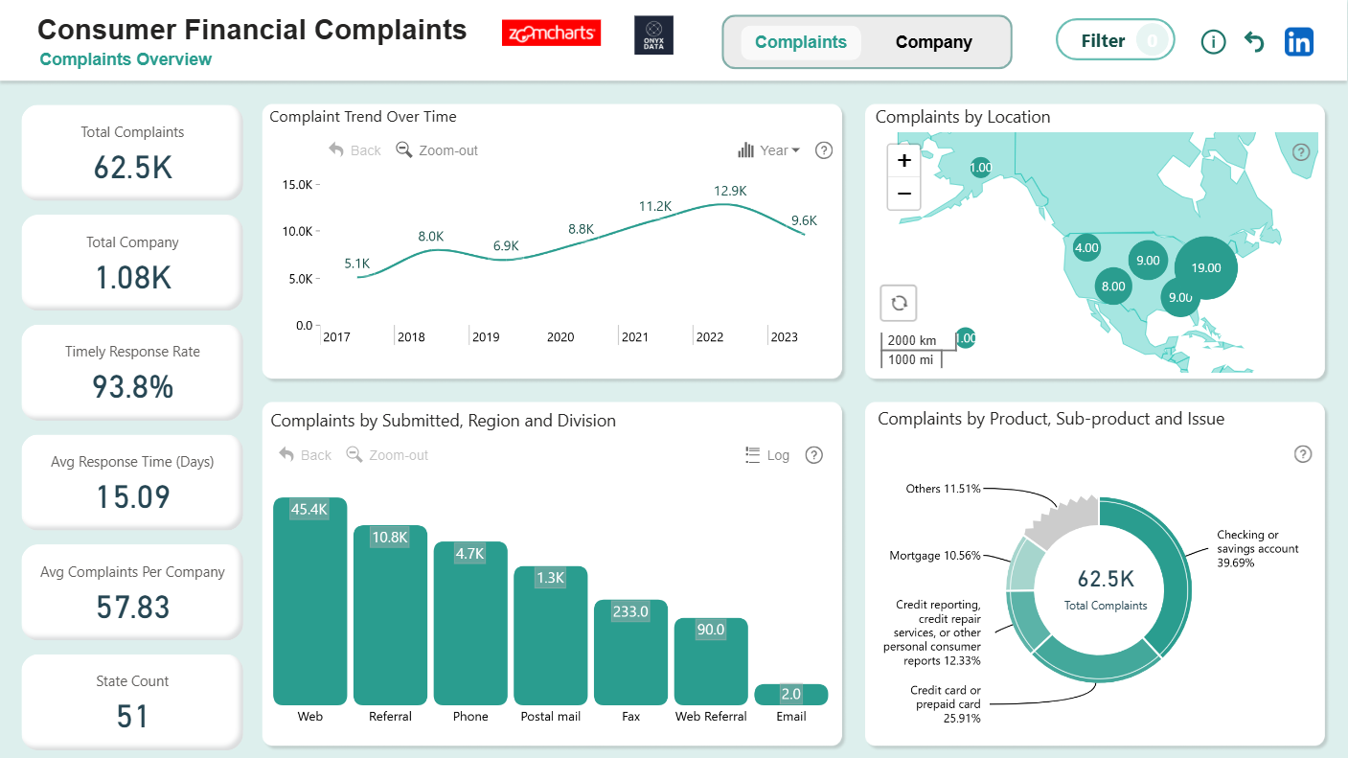Switch to the Company tab
Image resolution: width=1348 pixels, height=758 pixels.
click(933, 42)
